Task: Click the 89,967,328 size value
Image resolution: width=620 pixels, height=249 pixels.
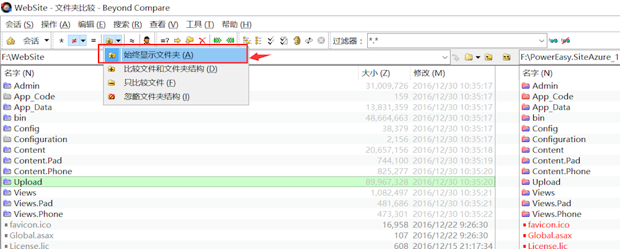Action: (387, 182)
